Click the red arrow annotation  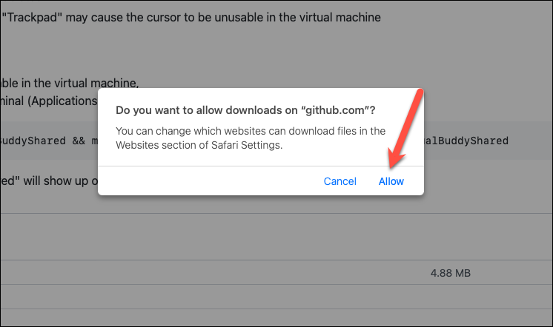405,129
